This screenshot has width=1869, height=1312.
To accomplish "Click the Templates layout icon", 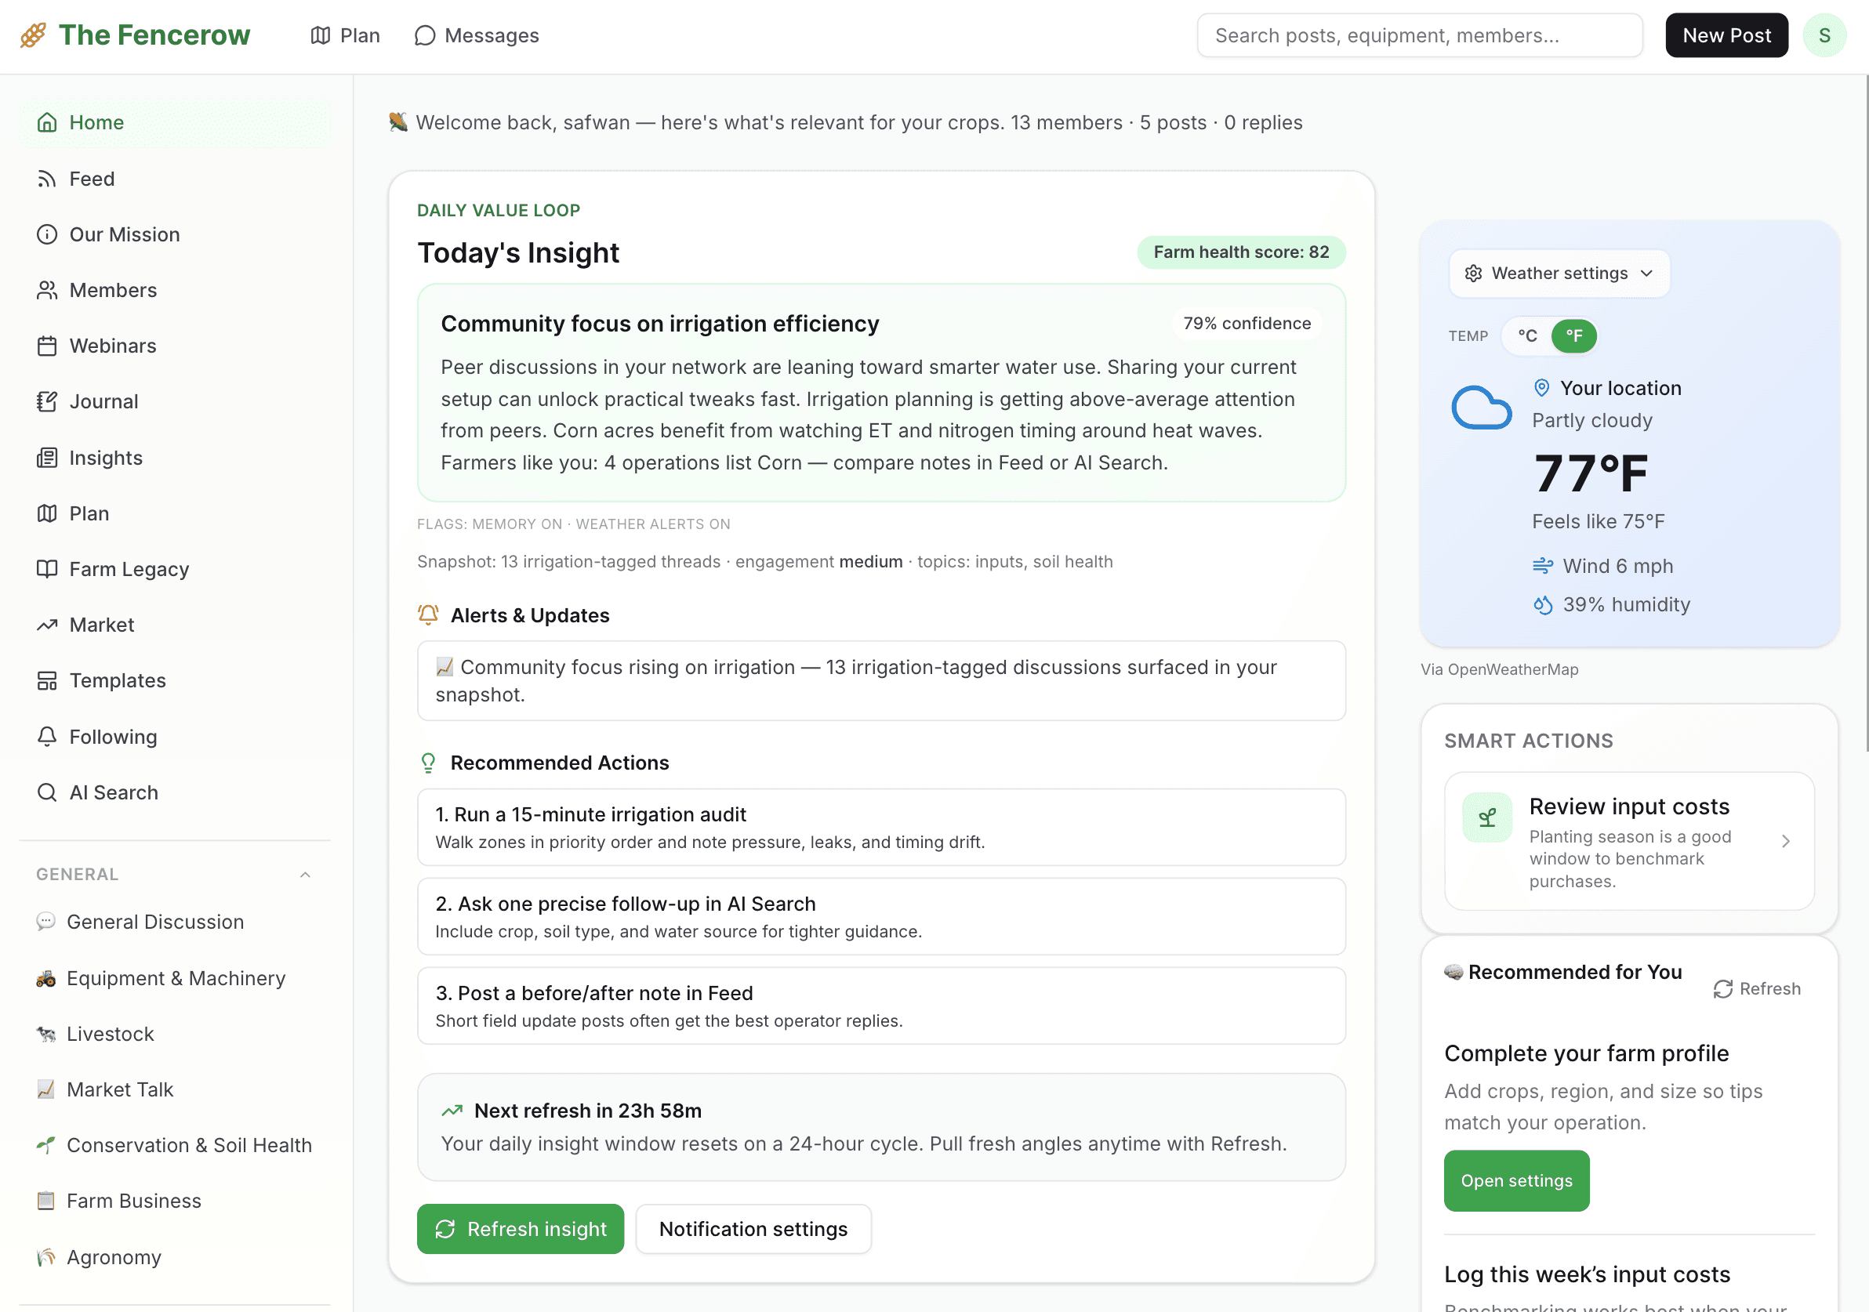I will (47, 680).
